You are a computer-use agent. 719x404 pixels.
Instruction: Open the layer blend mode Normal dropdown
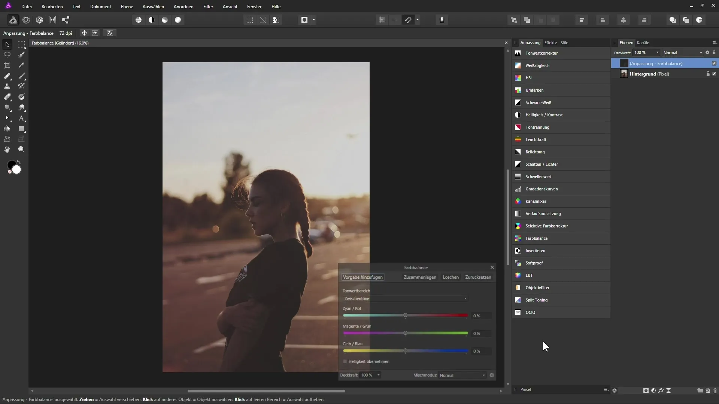coord(683,53)
